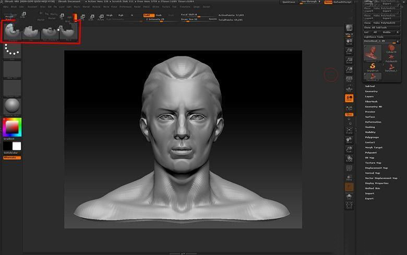Toggle Rgb painting mode
407x255 pixels.
click(121, 15)
